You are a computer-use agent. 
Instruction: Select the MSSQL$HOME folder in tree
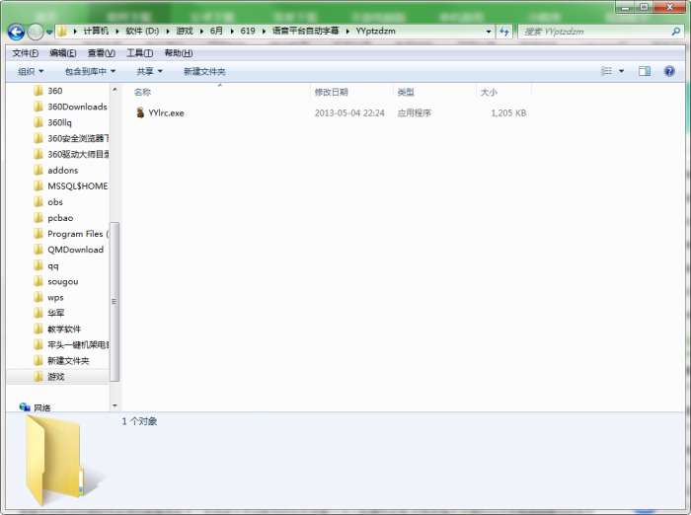coord(71,185)
